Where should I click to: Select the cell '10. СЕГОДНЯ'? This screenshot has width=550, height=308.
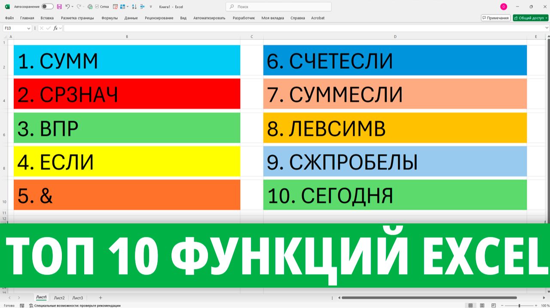click(x=395, y=194)
